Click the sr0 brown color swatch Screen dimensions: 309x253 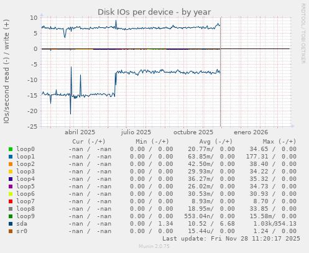(x=11, y=231)
